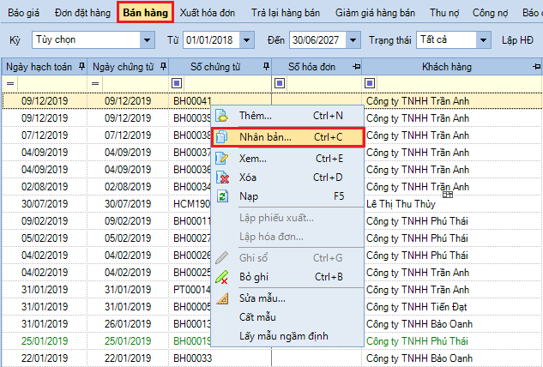Screen dimensions: 543x367
Task: Click the Xem (view) pencil icon
Action: (x=222, y=158)
